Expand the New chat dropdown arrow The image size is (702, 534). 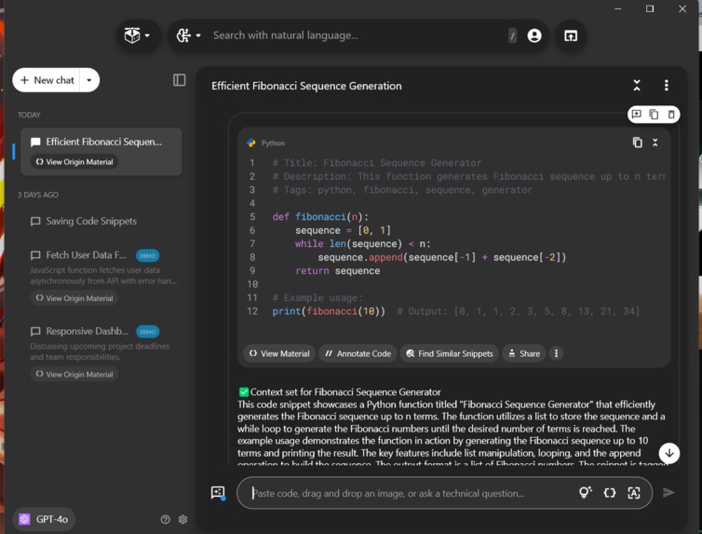[x=89, y=80]
